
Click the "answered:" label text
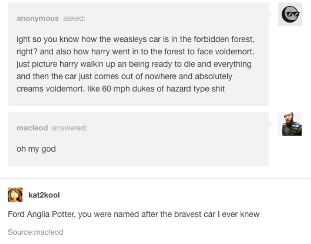(x=69, y=128)
